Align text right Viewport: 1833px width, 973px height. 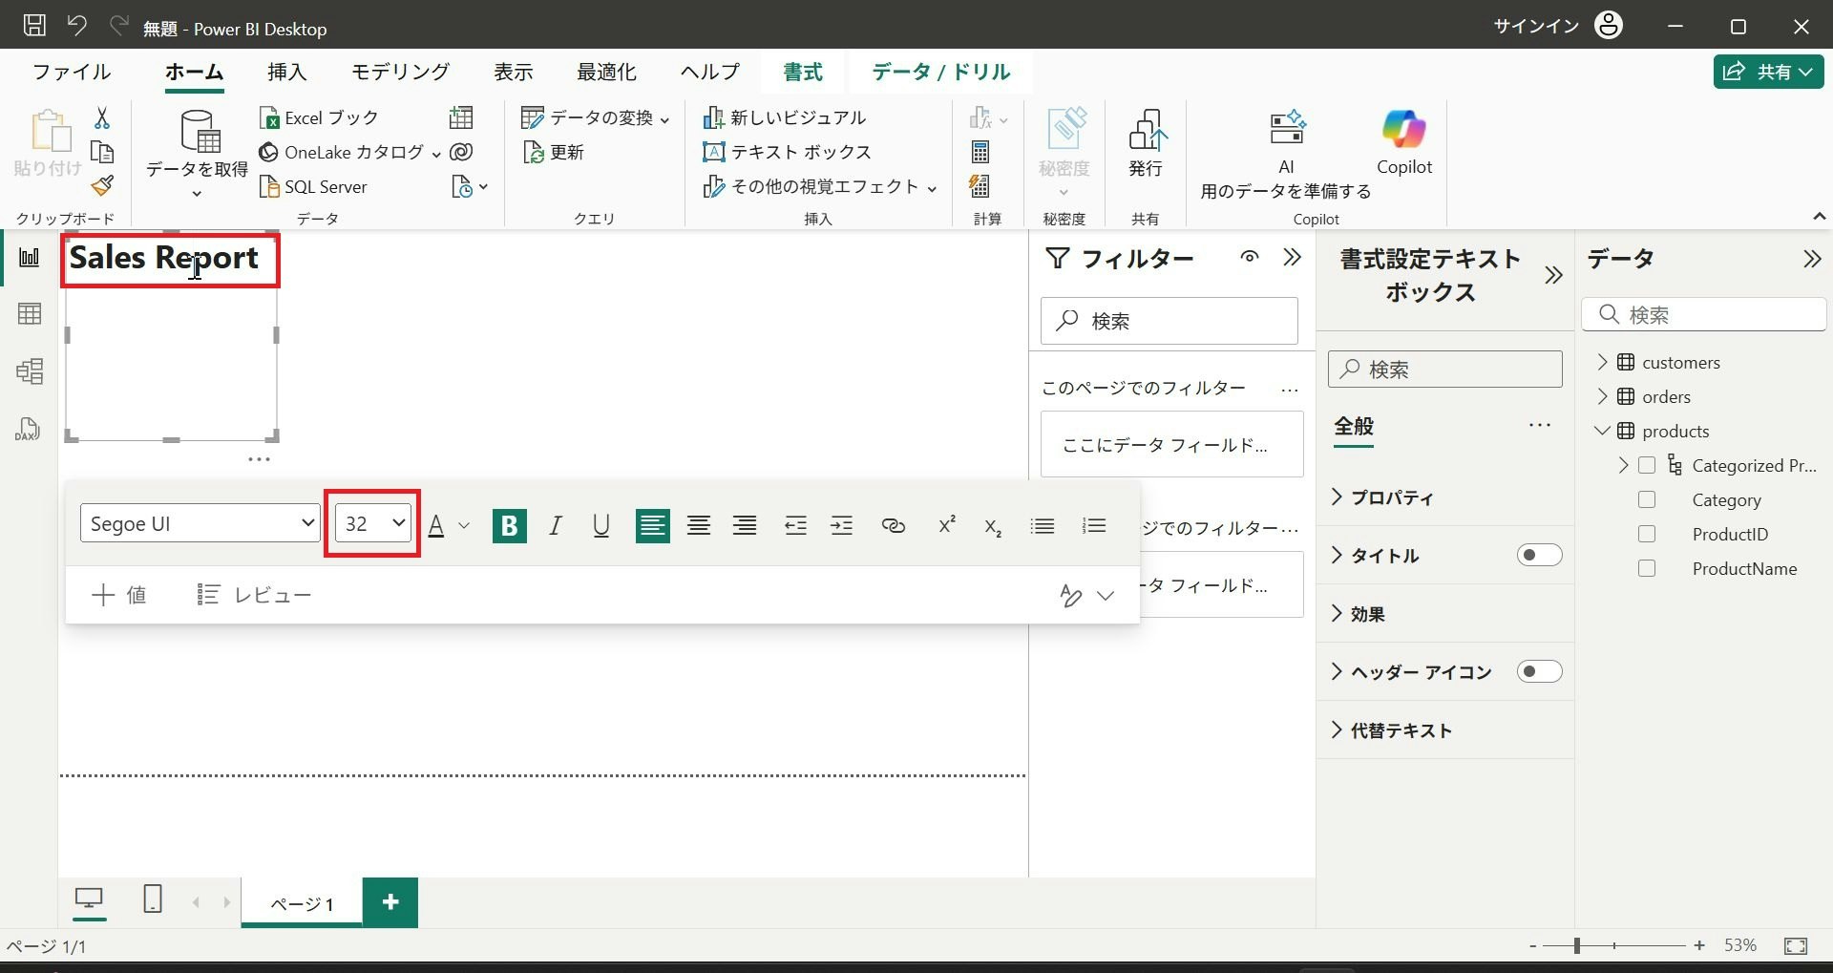[x=745, y=525]
